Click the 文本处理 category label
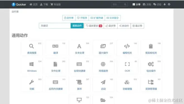184x104 pixels. click(x=79, y=53)
